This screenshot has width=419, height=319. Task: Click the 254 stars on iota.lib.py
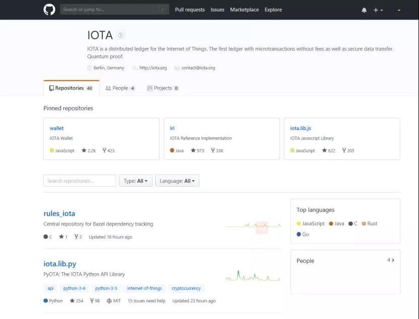point(77,301)
